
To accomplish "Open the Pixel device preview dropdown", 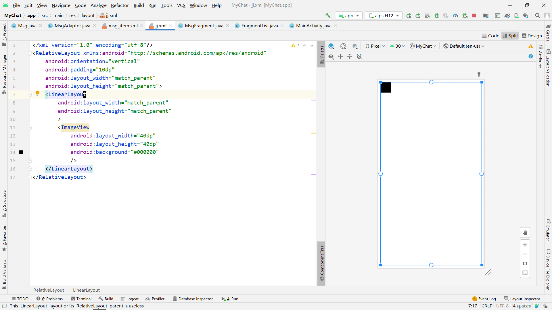I will (375, 46).
